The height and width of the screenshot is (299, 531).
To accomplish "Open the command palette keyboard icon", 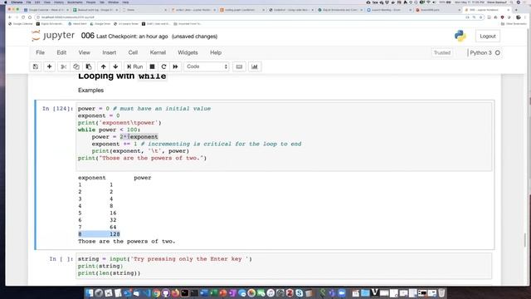I will point(239,66).
